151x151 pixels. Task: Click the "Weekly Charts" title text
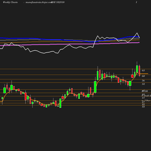(x=10, y=2)
